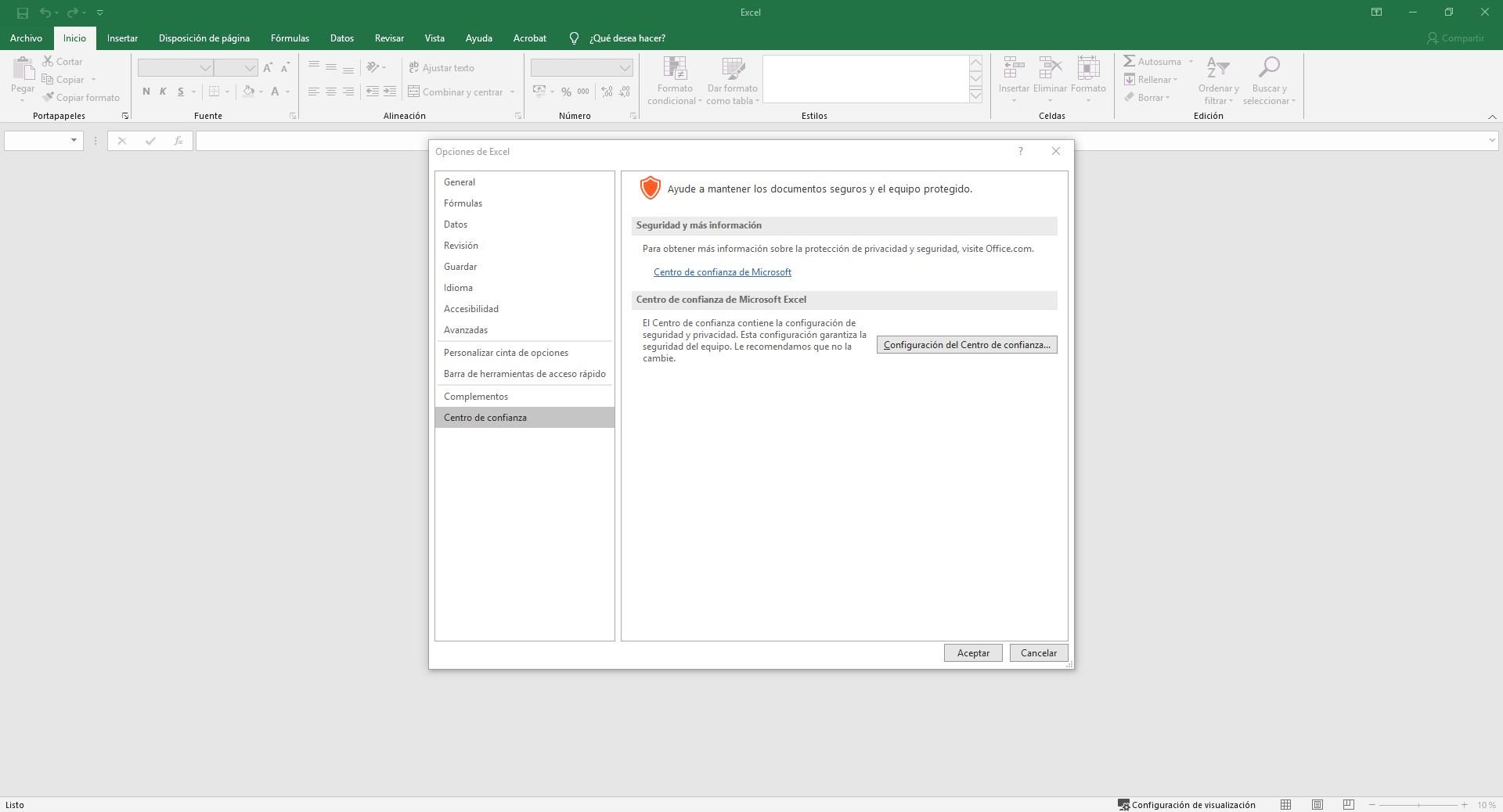The width and height of the screenshot is (1503, 812).
Task: Click the Cancelar button
Action: click(1039, 653)
